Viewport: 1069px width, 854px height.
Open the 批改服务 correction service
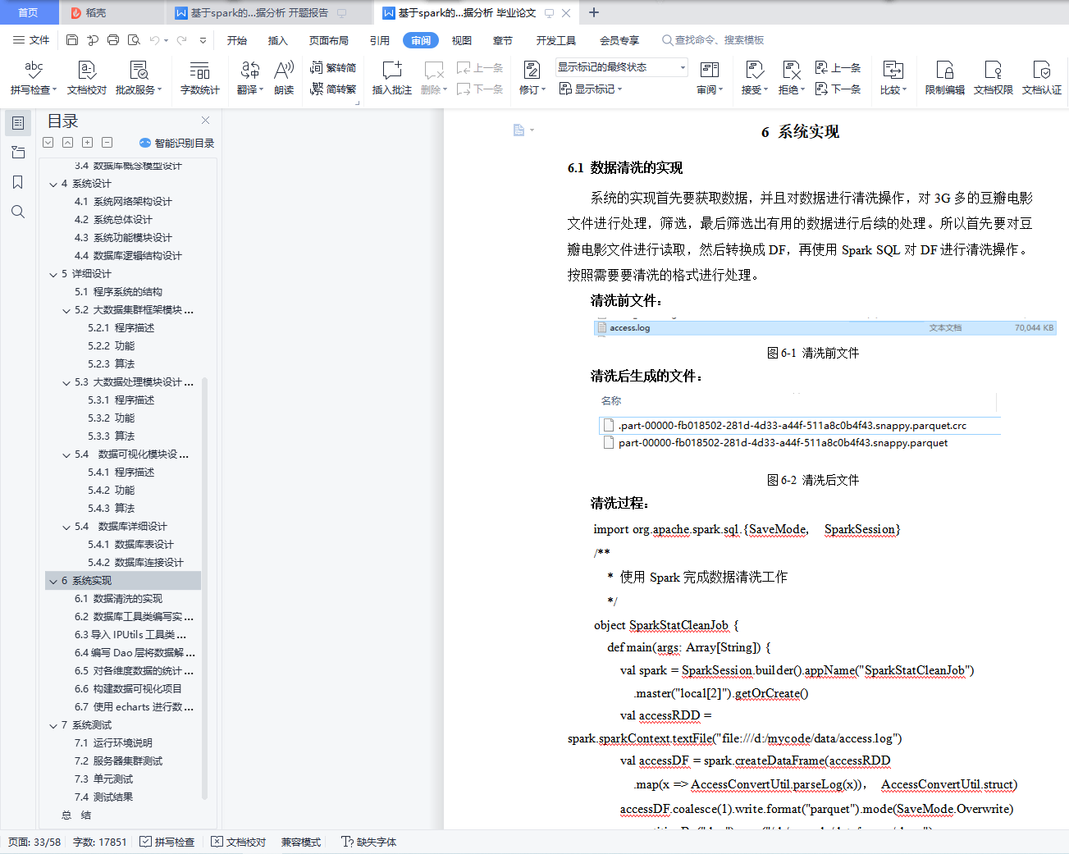[139, 78]
